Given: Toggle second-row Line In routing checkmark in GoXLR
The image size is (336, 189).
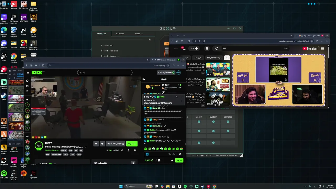Looking at the screenshot, I should pos(199,131).
